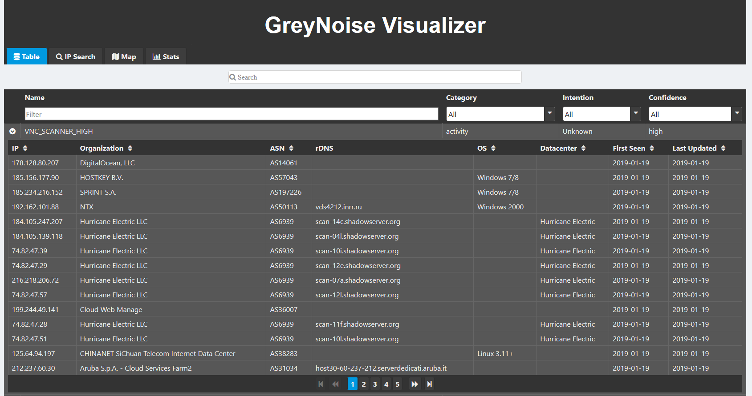Image resolution: width=752 pixels, height=396 pixels.
Task: Sort by First Seen column arrows
Action: tap(652, 148)
